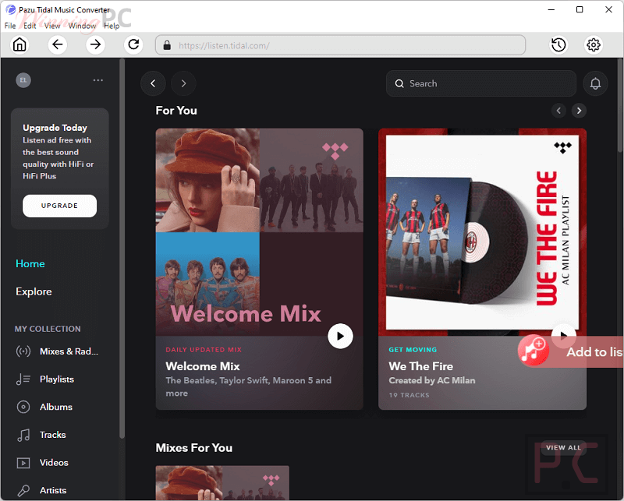624x501 pixels.
Task: Click the UPGRADE button
Action: pyautogui.click(x=60, y=206)
